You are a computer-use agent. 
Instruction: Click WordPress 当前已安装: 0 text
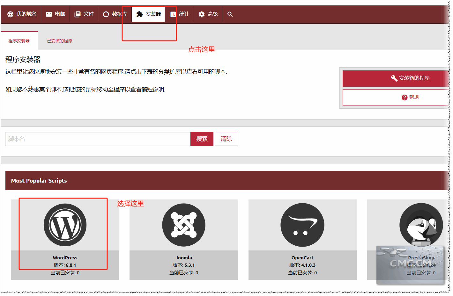[65, 273]
